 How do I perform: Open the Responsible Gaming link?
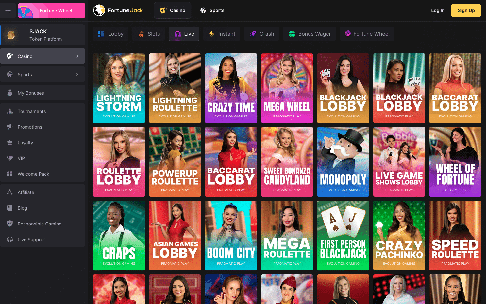point(42,224)
